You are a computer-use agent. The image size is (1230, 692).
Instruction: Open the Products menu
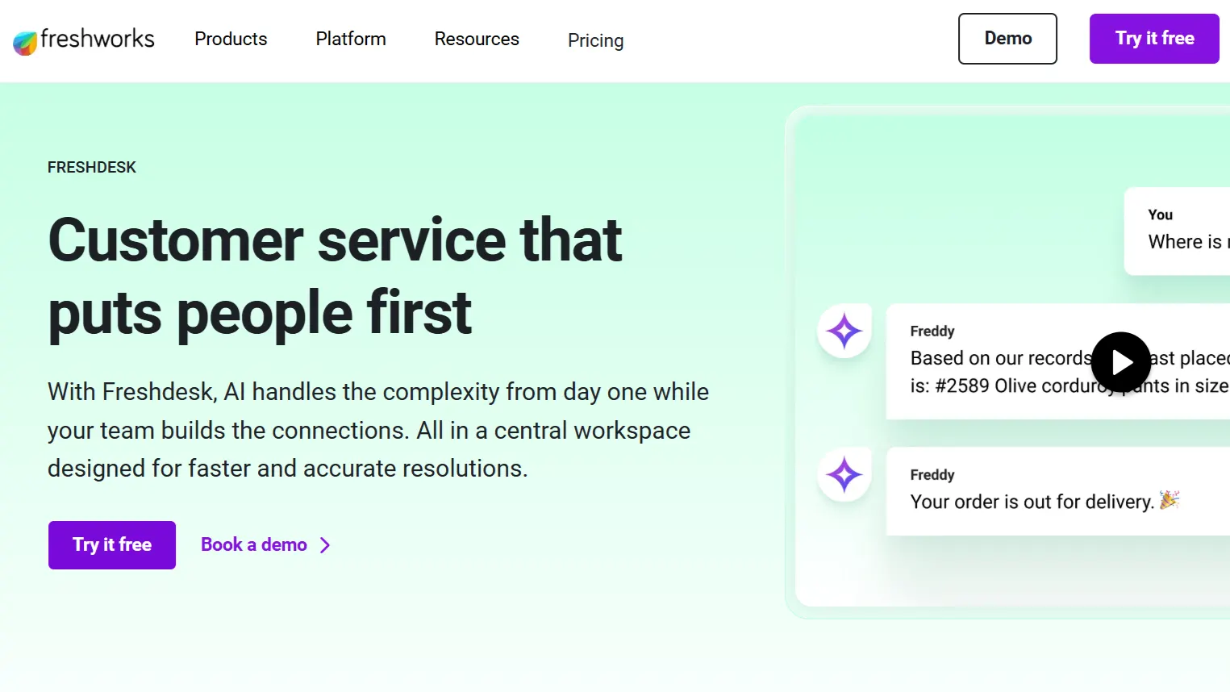click(231, 39)
